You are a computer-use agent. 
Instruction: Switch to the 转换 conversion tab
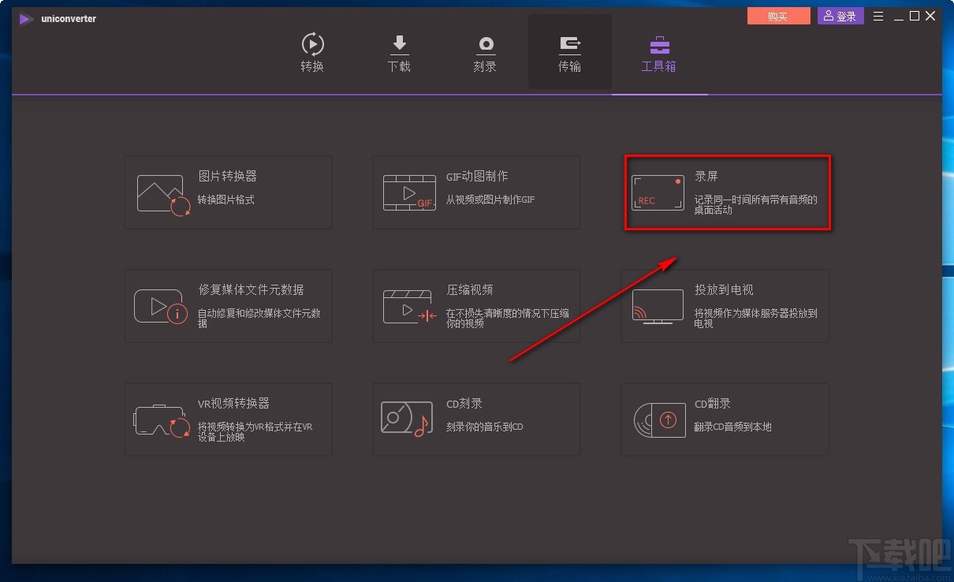(x=312, y=52)
